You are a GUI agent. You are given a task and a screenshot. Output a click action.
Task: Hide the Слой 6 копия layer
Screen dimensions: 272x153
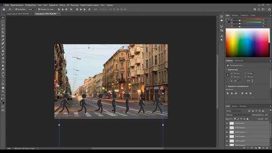coord(227,123)
